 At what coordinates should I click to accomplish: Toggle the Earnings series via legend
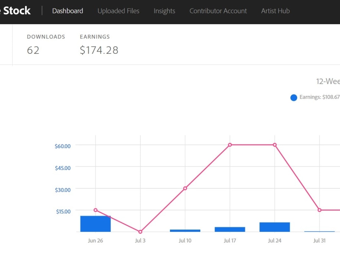coord(314,97)
